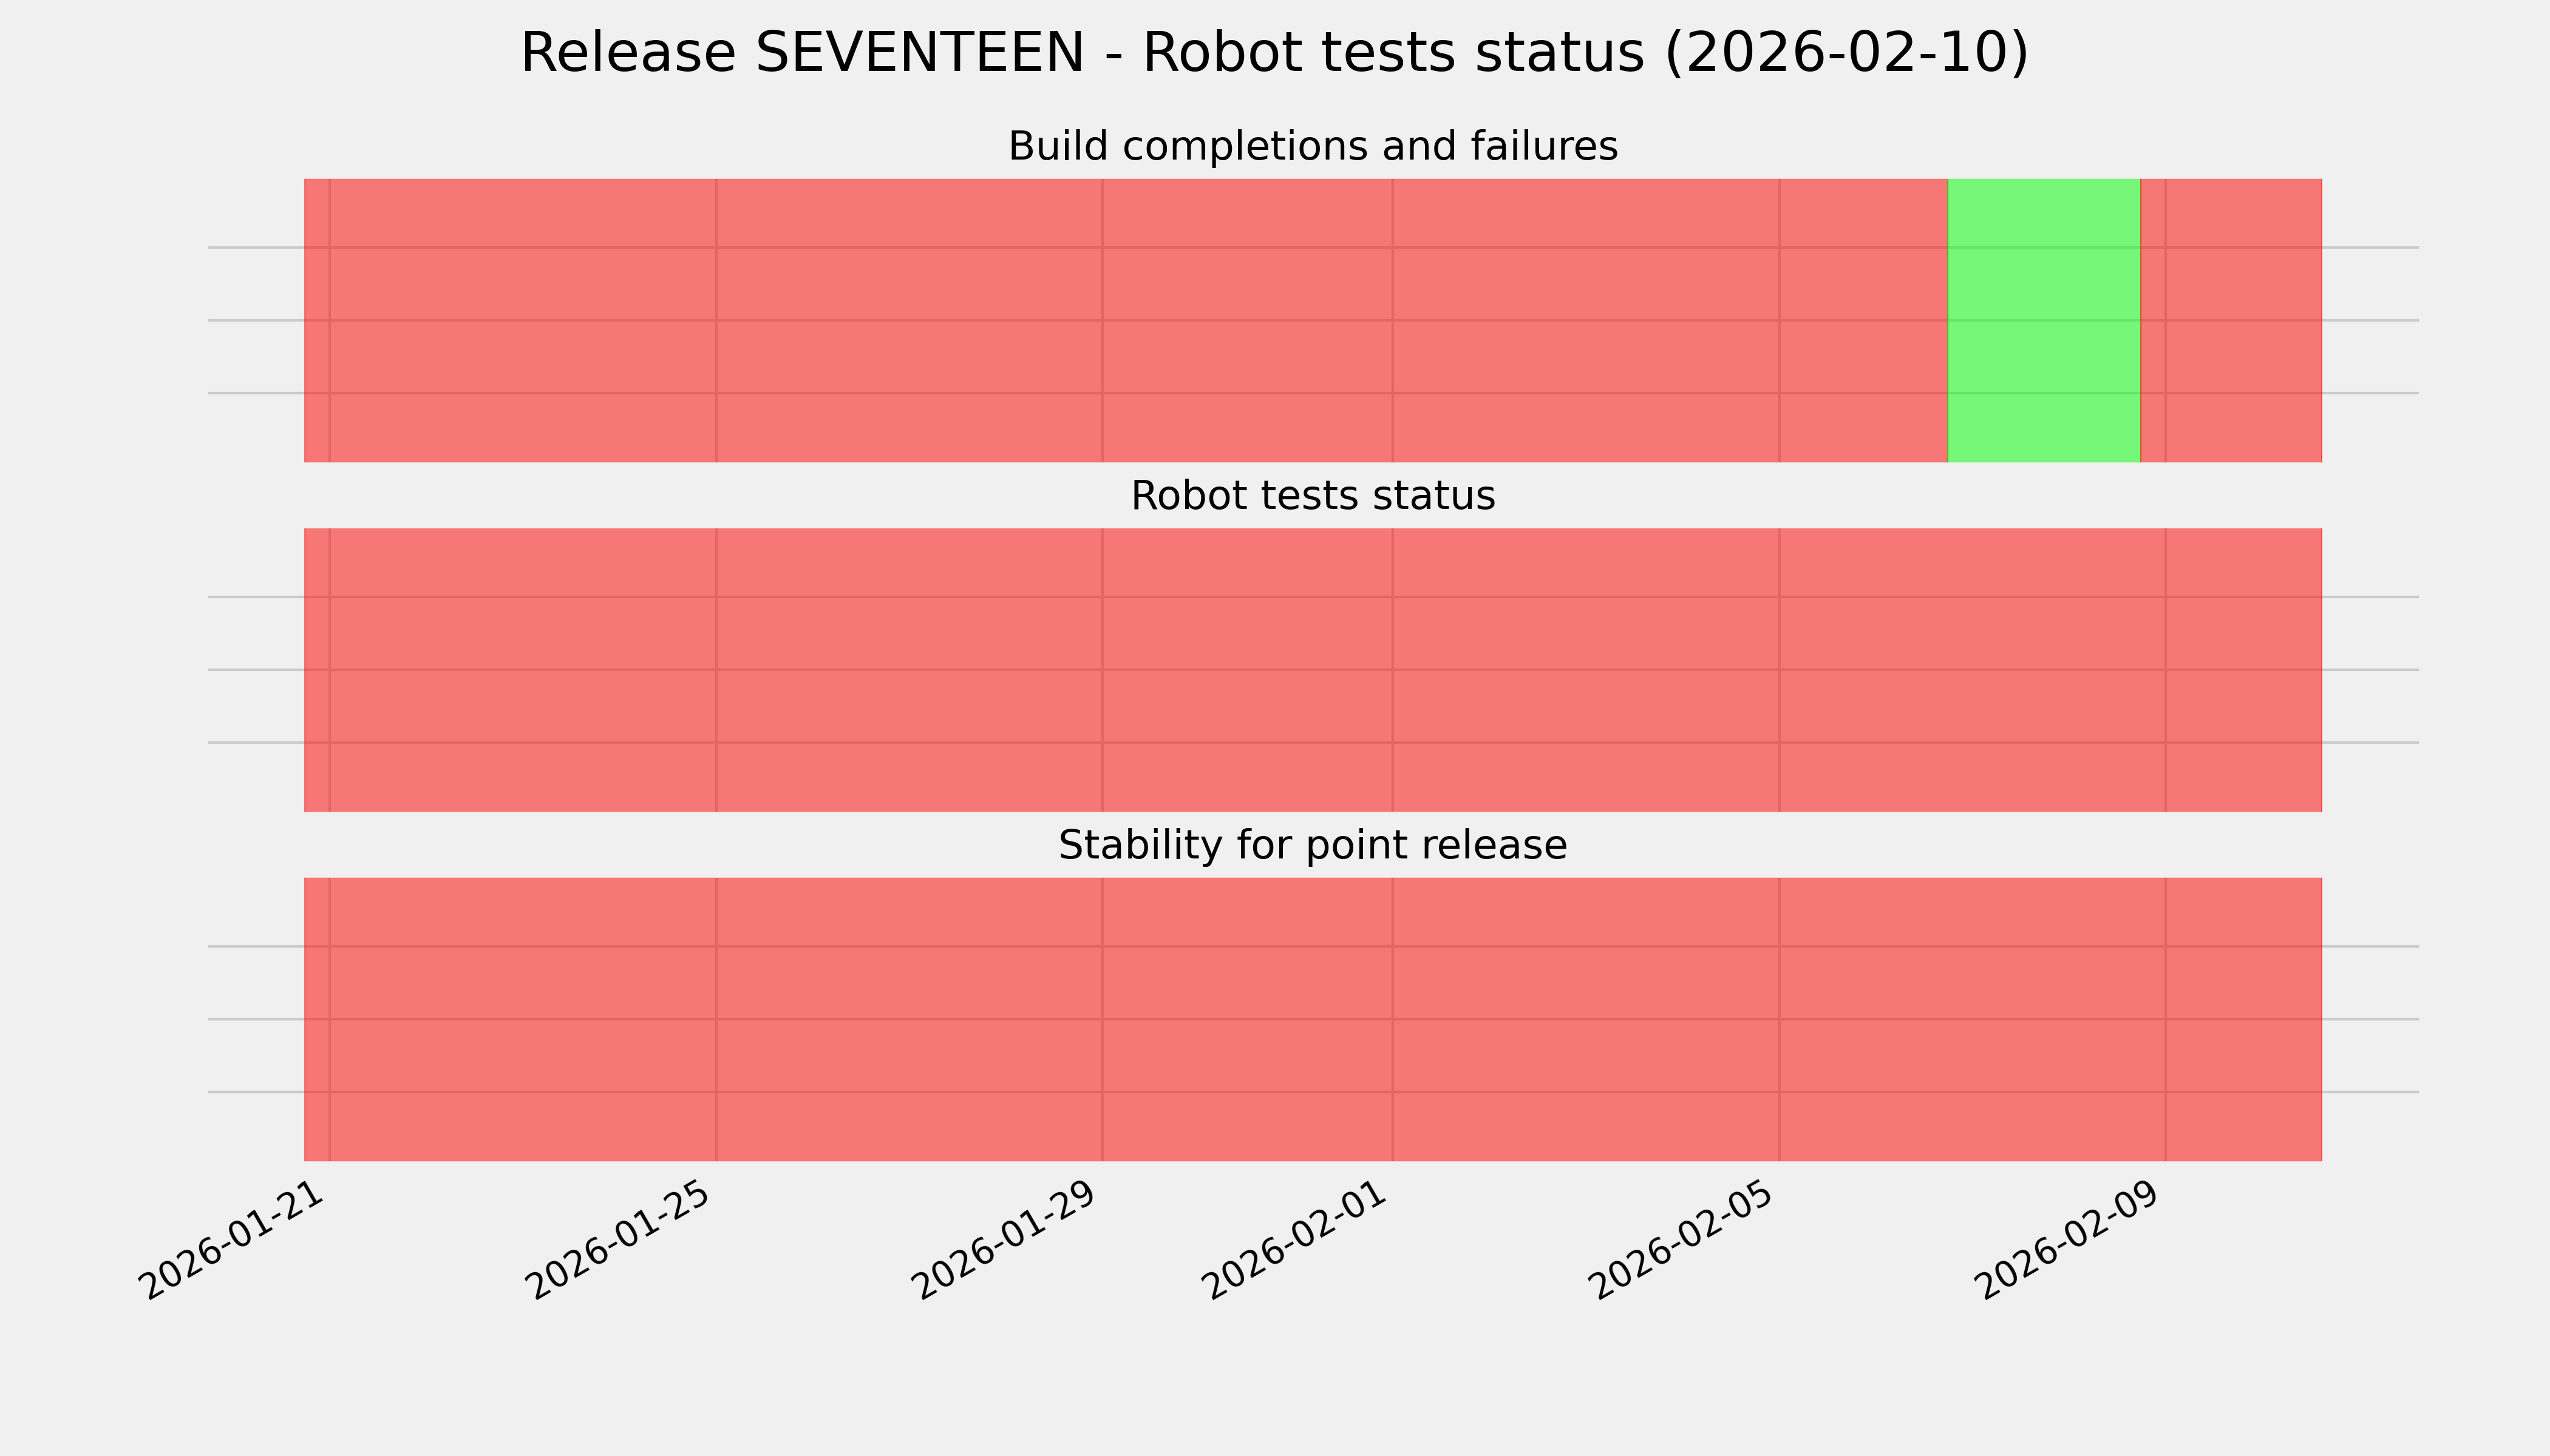The width and height of the screenshot is (2550, 1456).
Task: Select the "Robot tests status" subplot heading
Action: click(x=1312, y=496)
